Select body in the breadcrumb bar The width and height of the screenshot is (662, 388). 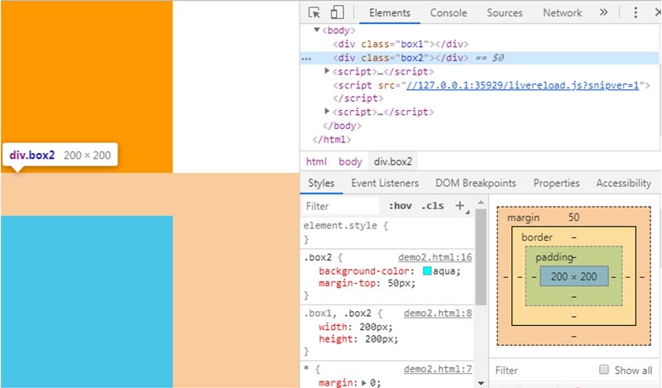point(350,161)
